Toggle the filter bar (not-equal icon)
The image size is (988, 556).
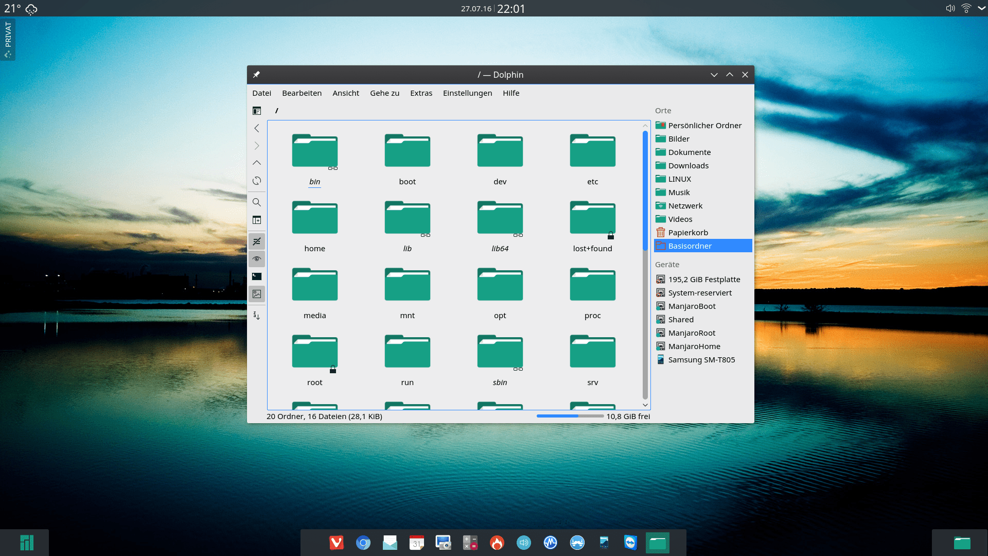click(x=257, y=241)
